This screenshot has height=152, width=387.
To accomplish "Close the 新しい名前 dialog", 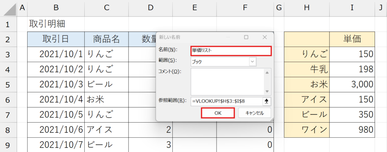I will (x=265, y=37).
